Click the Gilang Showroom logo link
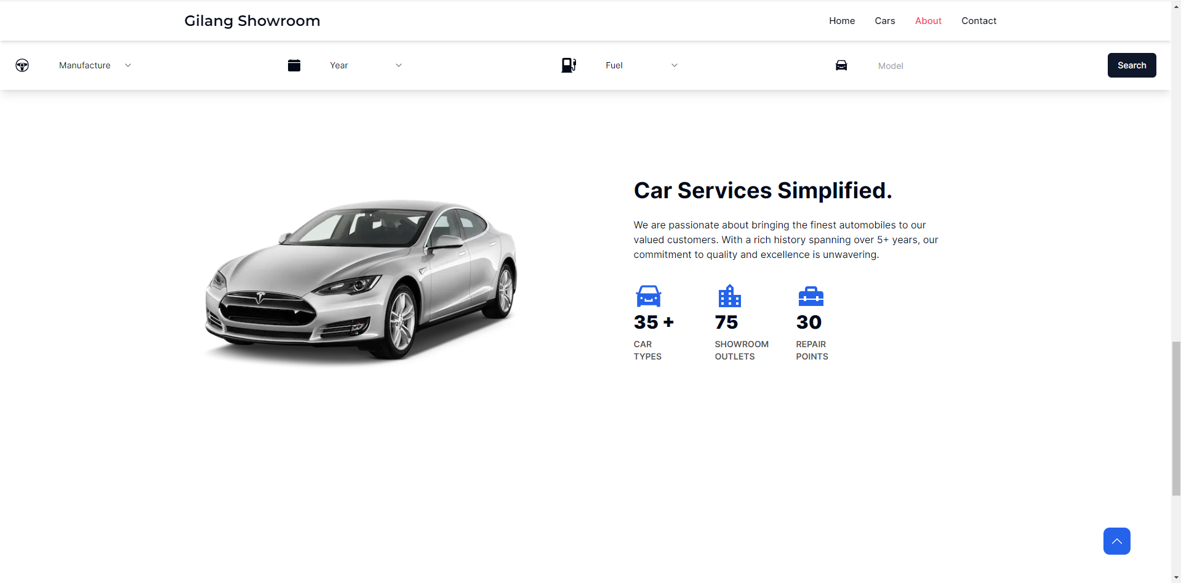The height and width of the screenshot is (583, 1181). pos(252,21)
